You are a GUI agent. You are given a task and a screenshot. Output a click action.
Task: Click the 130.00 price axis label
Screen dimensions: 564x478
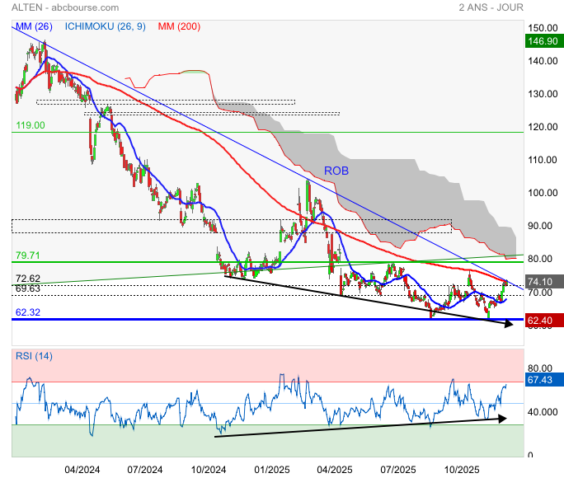[543, 94]
